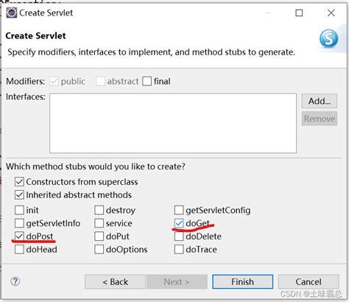The width and height of the screenshot is (349, 302).
Task: Click the Finish button
Action: click(x=242, y=281)
